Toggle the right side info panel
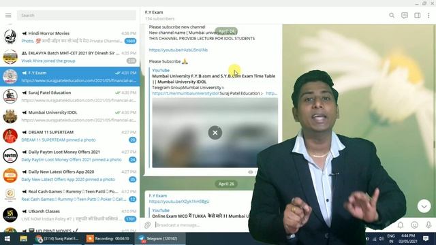The width and height of the screenshot is (436, 245). (x=418, y=15)
